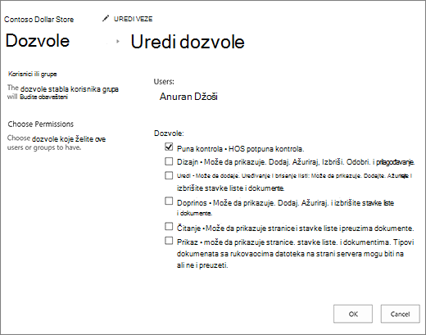Check the Doprinos permission checkbox
426x335 pixels.
pos(169,201)
